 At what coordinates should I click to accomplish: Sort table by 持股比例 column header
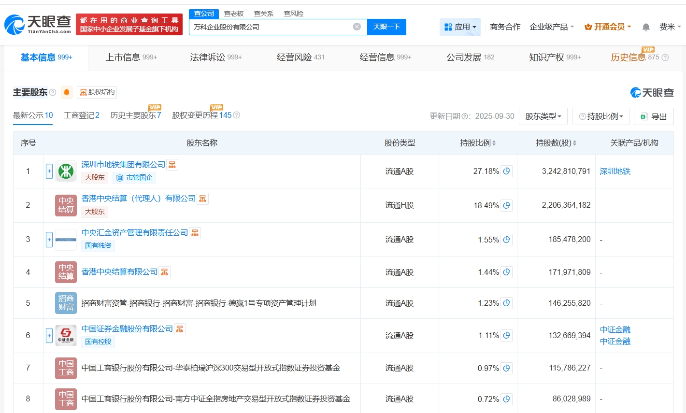(478, 143)
